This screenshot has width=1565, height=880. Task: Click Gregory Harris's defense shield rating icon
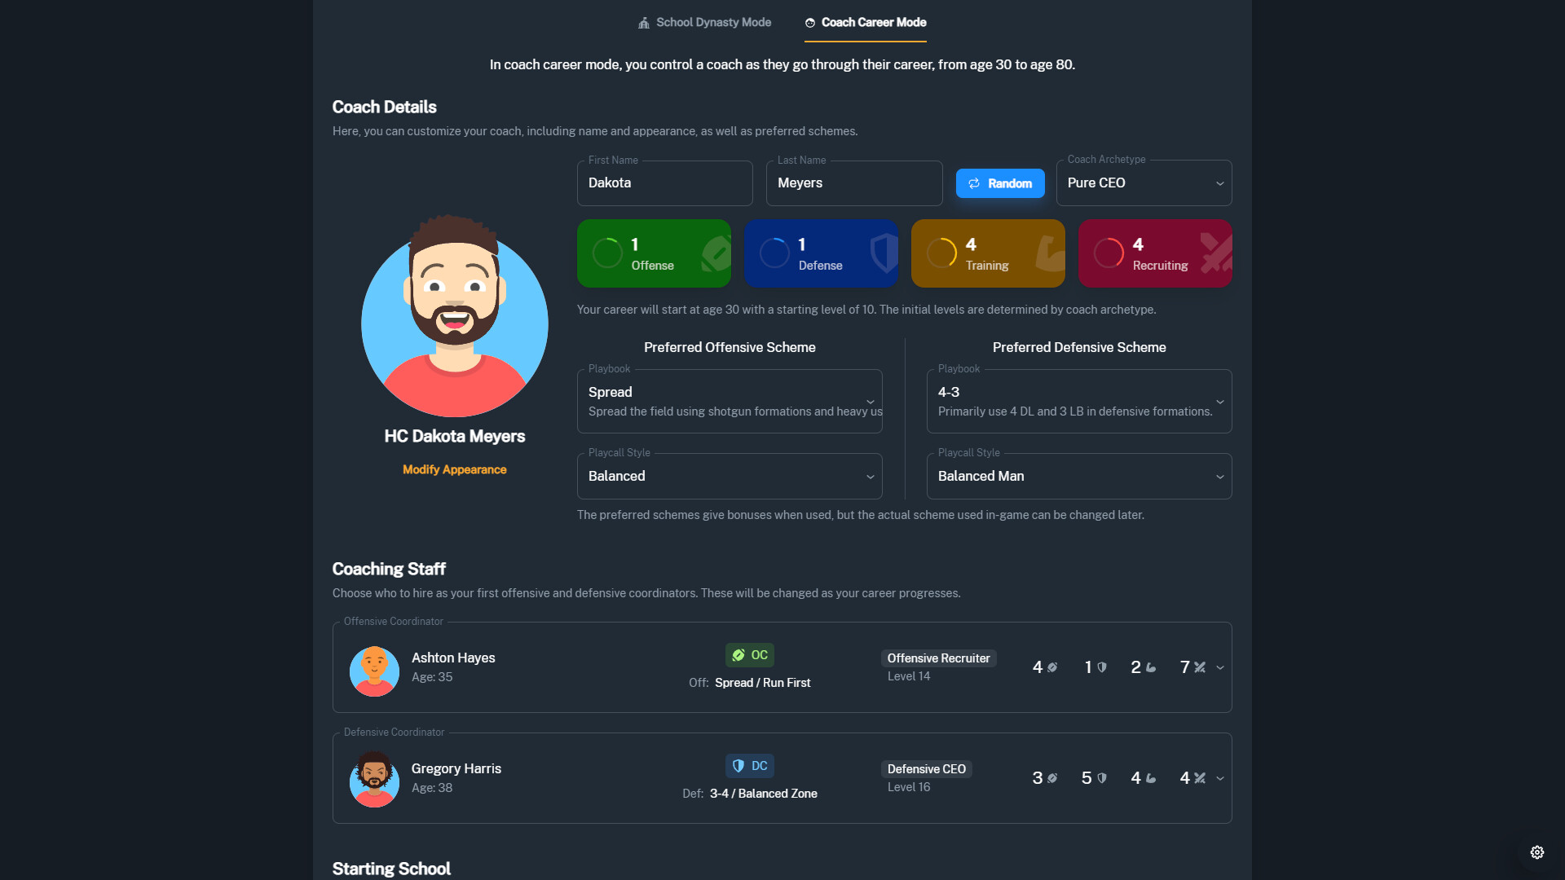pyautogui.click(x=1102, y=778)
